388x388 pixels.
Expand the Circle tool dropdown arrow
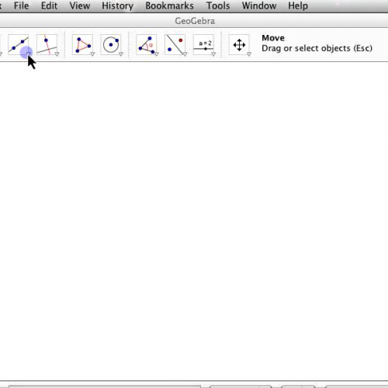[121, 54]
